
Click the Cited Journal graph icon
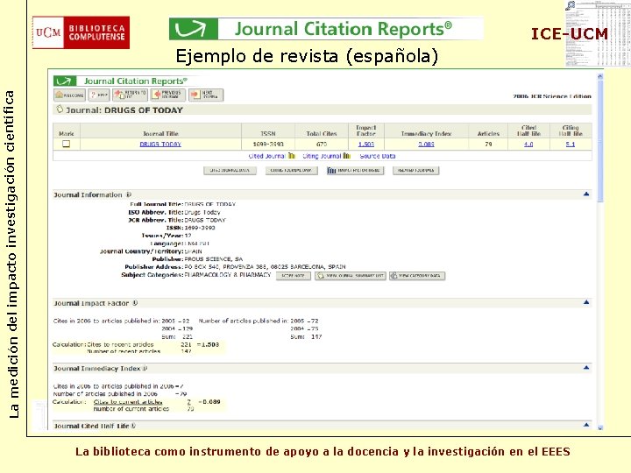pos(292,156)
